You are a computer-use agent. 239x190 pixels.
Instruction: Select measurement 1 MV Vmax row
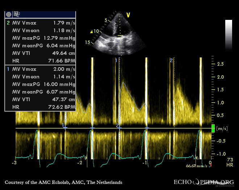[40, 69]
